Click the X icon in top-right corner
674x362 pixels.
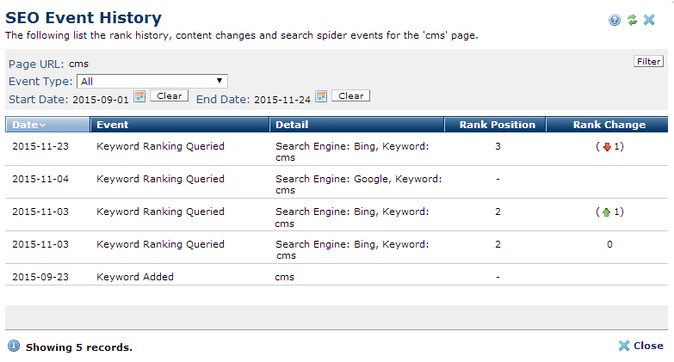(x=649, y=20)
